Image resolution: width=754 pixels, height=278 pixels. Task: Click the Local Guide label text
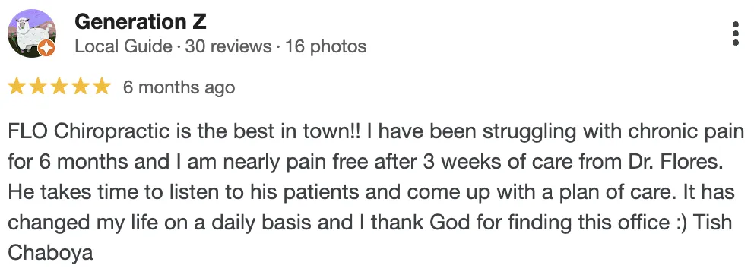pyautogui.click(x=124, y=46)
